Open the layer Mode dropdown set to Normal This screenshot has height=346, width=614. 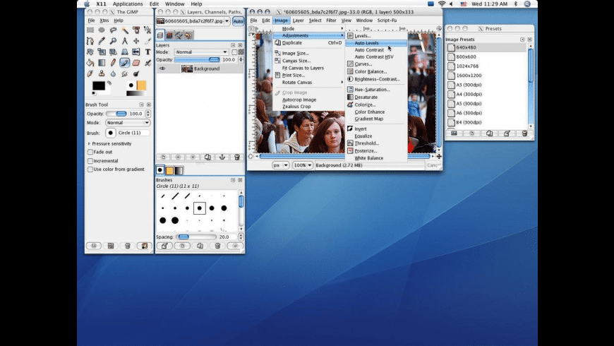[x=201, y=52]
